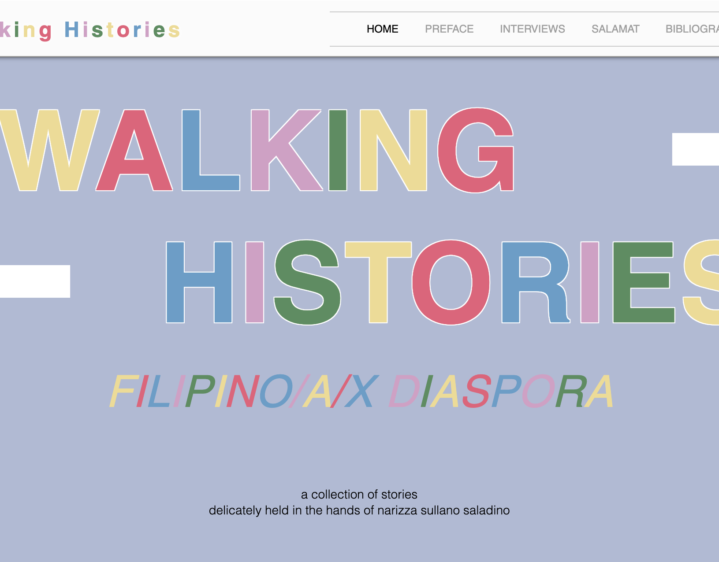Select the SALAMAT navigation link
The height and width of the screenshot is (562, 719).
[615, 29]
